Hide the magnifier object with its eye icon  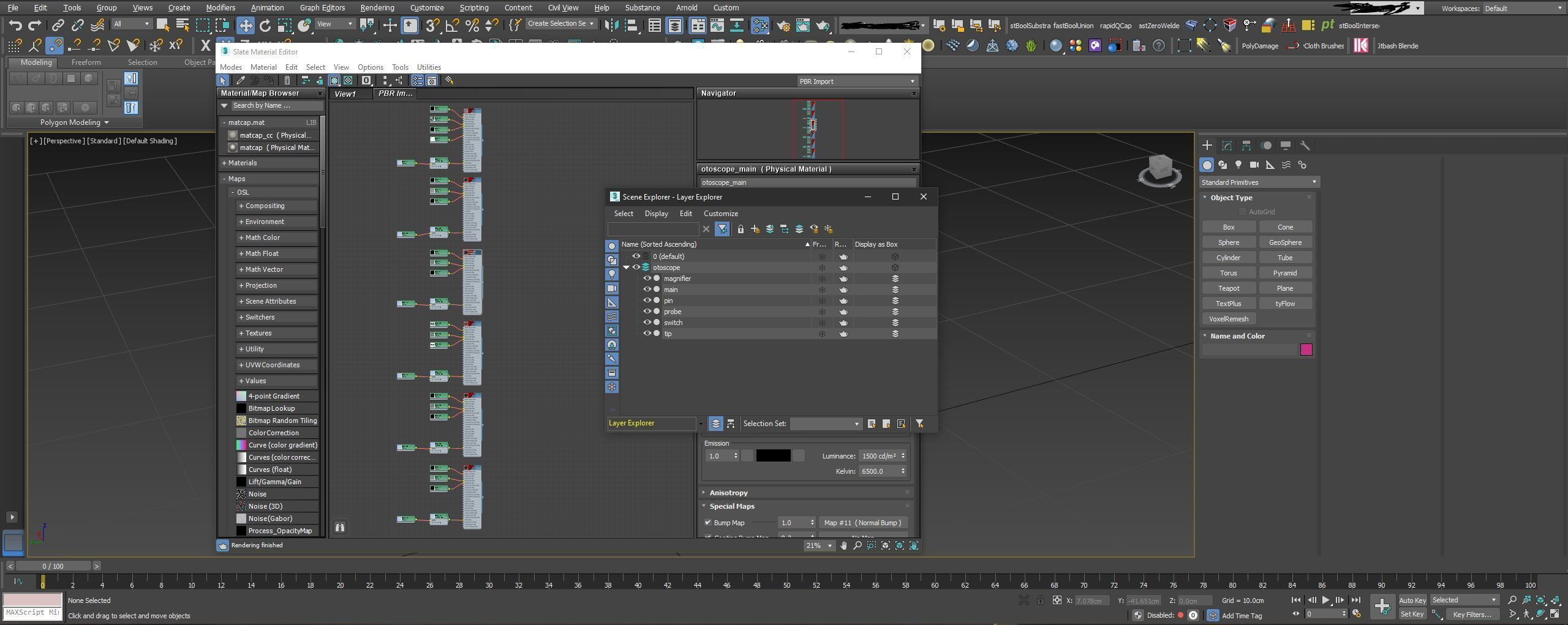click(x=647, y=279)
